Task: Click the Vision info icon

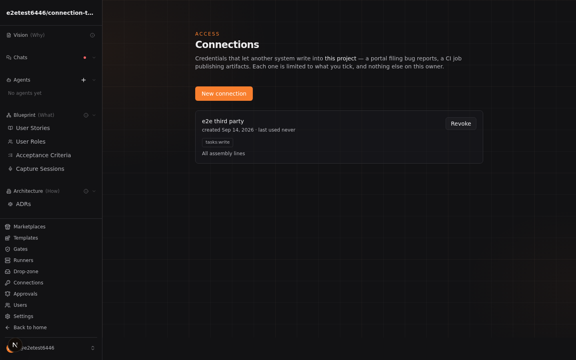Action: [x=92, y=35]
